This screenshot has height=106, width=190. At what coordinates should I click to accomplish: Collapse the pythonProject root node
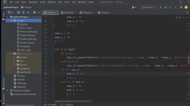[x=7, y=17]
